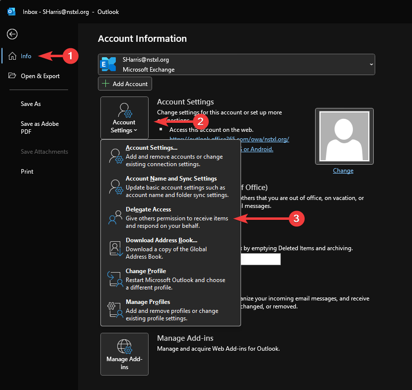Click the Manage Profiles gear icon
The width and height of the screenshot is (412, 390).
pos(115,310)
